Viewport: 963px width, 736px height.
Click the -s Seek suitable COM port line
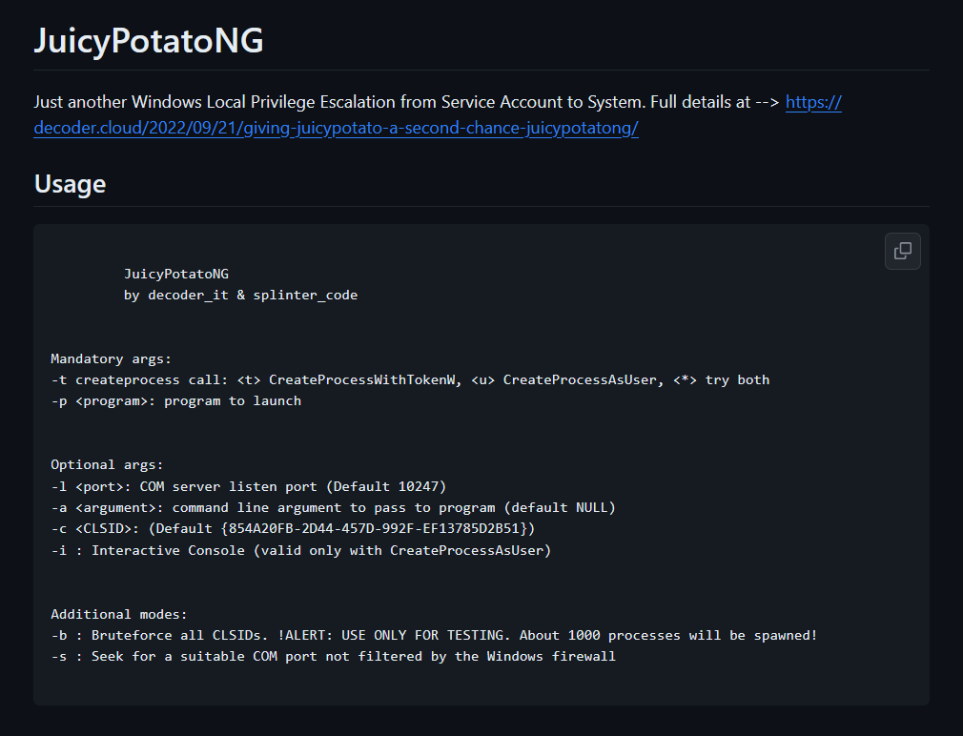(333, 656)
